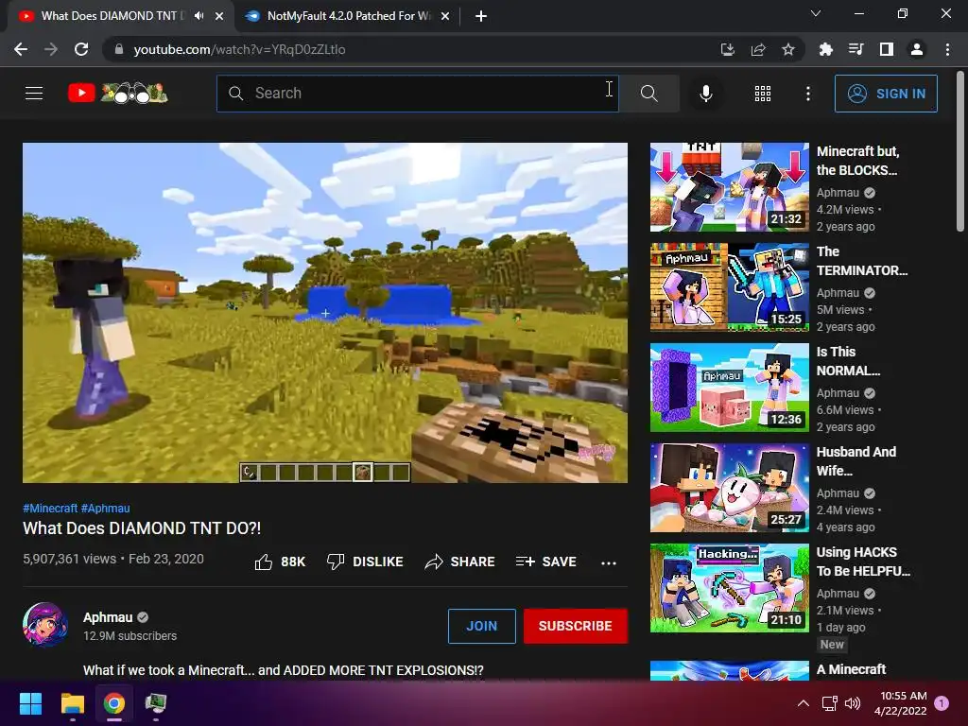Share the video using SHARE arrow
Image resolution: width=968 pixels, height=726 pixels.
460,562
